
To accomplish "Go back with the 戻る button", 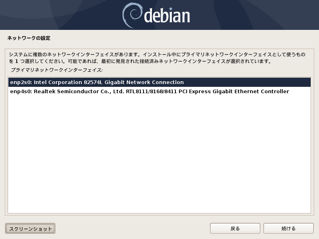I will (235, 229).
